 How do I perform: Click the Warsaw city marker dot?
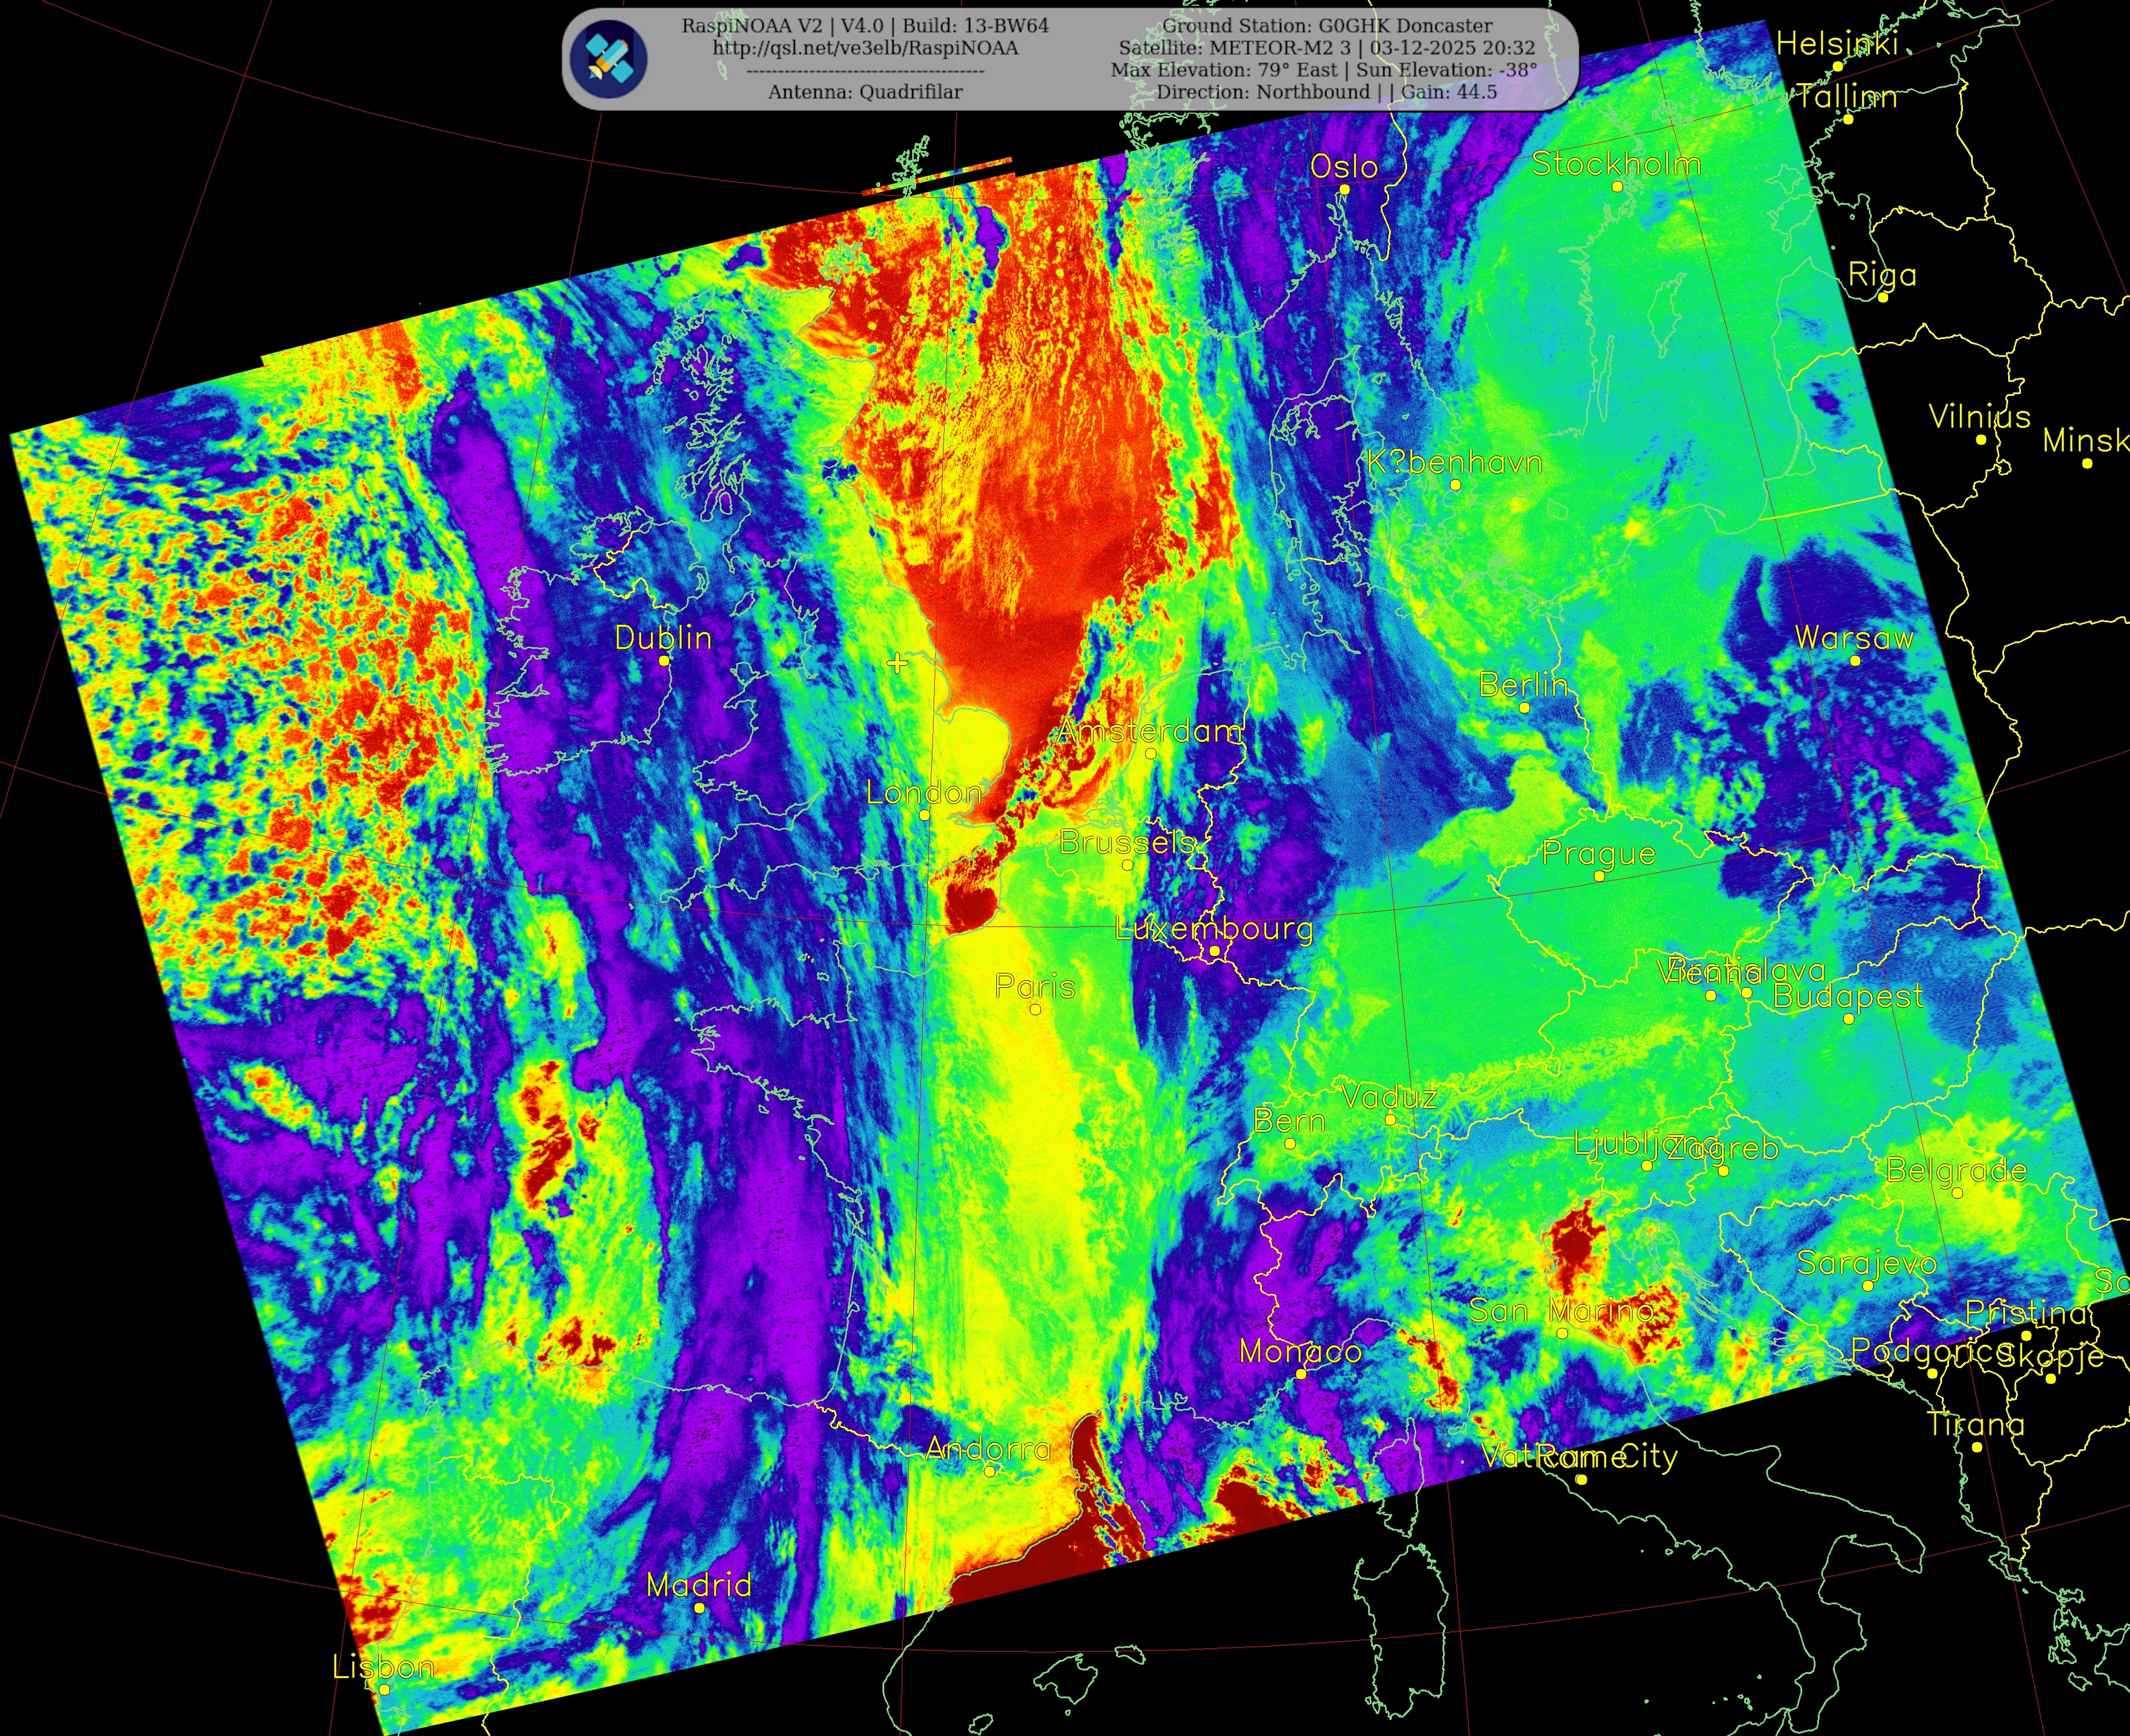click(1855, 661)
